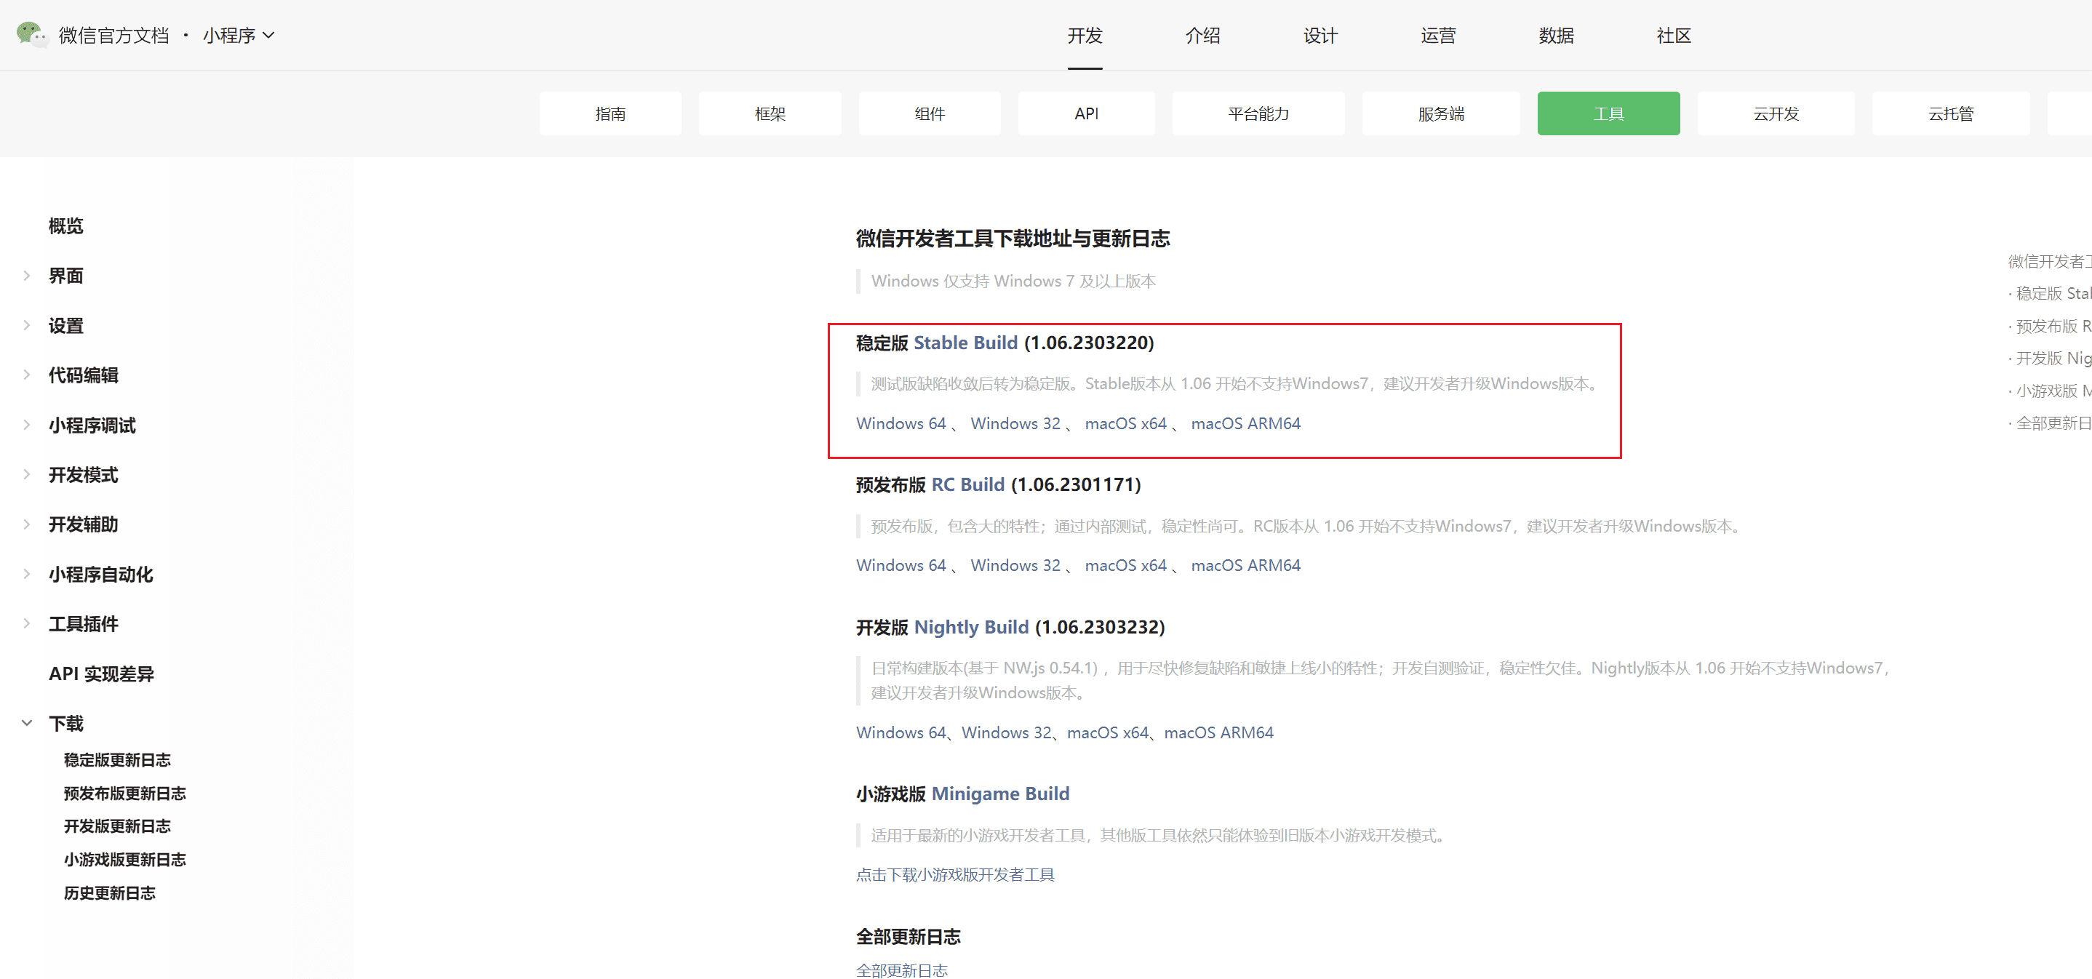2092x979 pixels.
Task: Download RC Build macOS x64
Action: click(x=1125, y=565)
